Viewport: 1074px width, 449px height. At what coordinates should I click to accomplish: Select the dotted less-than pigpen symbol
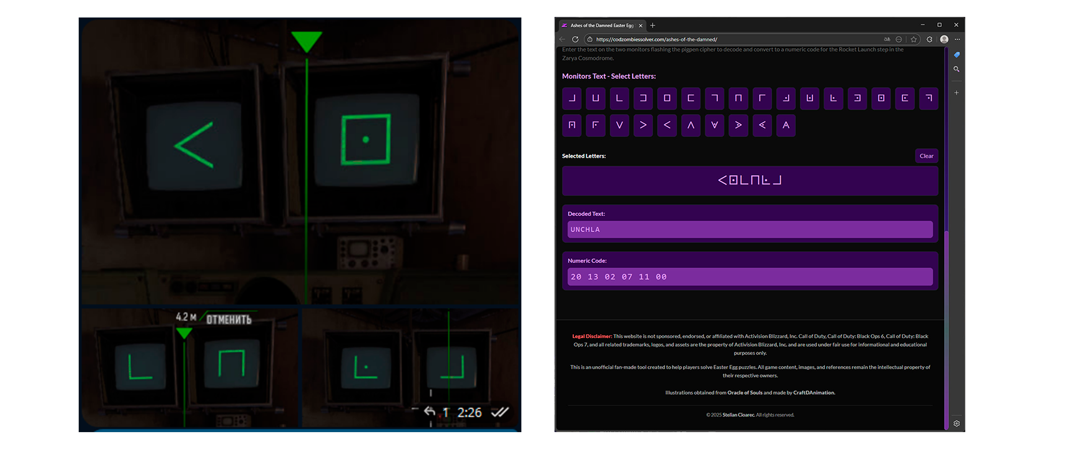(762, 125)
